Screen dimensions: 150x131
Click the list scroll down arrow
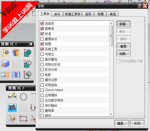[111, 114]
